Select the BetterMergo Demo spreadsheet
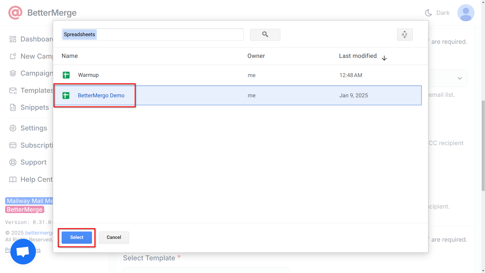Screen dimensions: 485x273 pyautogui.click(x=101, y=95)
